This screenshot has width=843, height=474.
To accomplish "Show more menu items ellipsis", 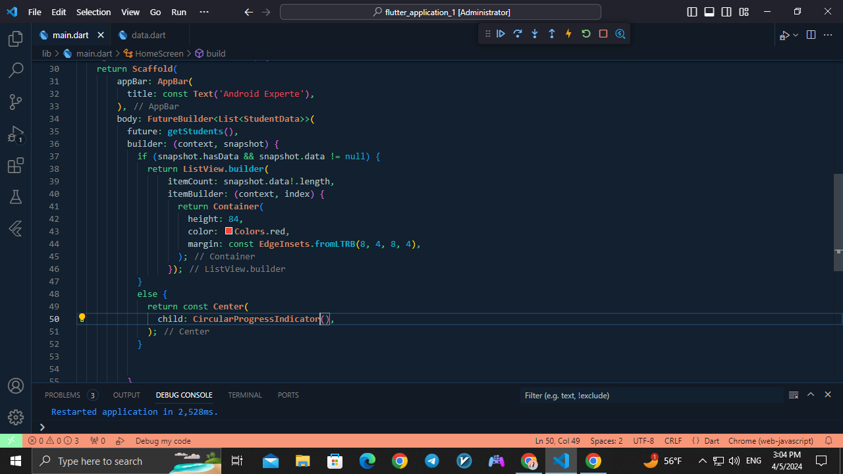I will (x=204, y=12).
